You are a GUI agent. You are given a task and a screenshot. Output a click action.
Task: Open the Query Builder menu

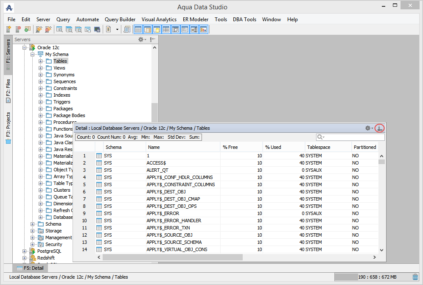[120, 20]
